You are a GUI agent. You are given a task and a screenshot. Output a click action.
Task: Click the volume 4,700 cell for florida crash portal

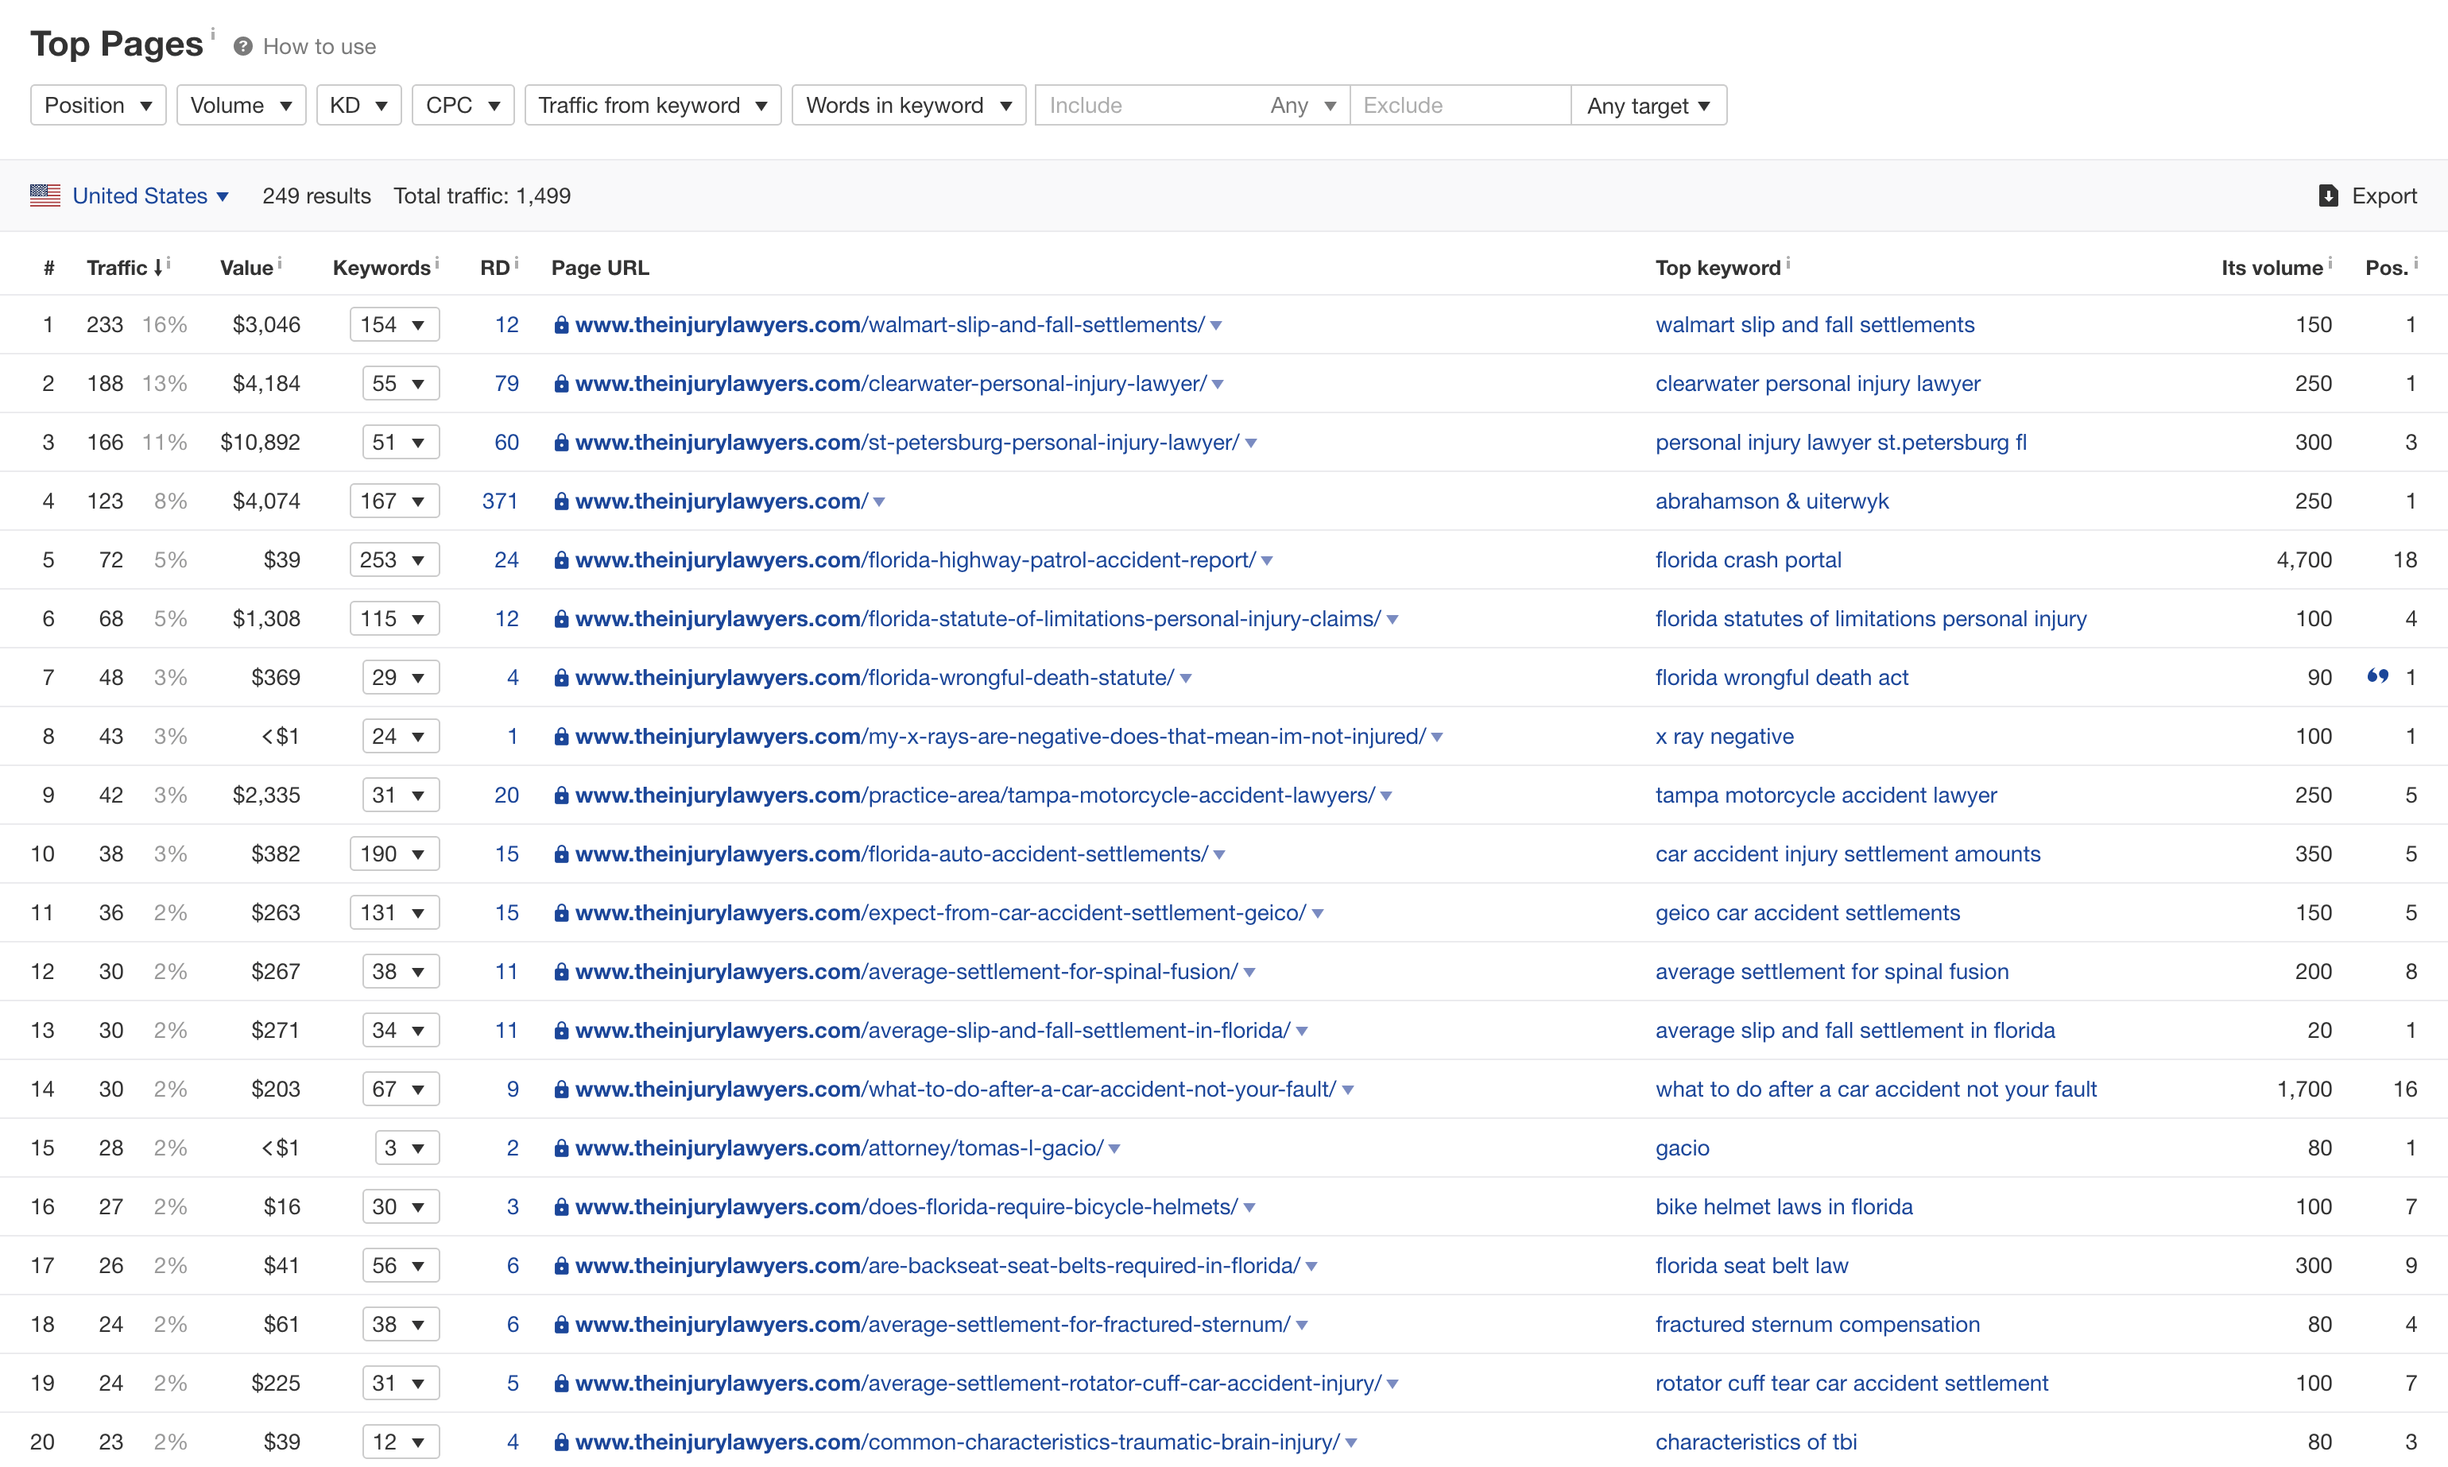click(x=2305, y=559)
